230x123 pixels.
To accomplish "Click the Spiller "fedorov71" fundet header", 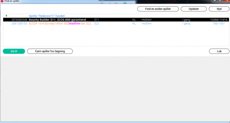I will click(47, 16).
